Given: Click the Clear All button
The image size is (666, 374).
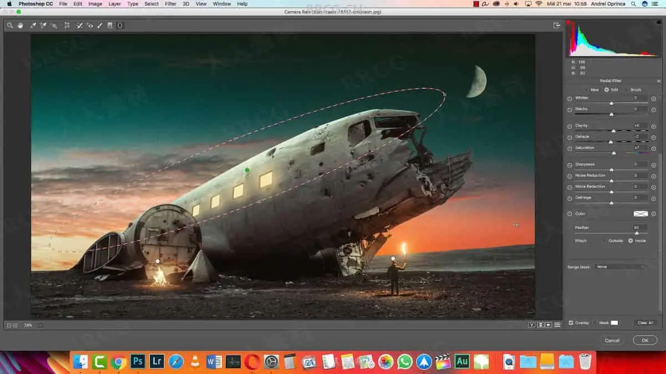Looking at the screenshot, I should (x=645, y=322).
